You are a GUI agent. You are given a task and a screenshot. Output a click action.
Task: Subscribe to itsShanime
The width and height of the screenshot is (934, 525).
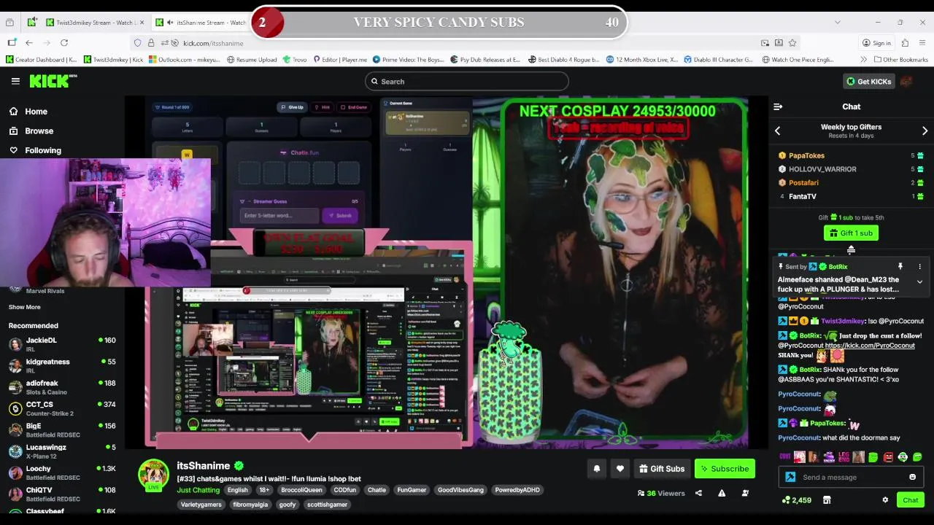pyautogui.click(x=725, y=469)
